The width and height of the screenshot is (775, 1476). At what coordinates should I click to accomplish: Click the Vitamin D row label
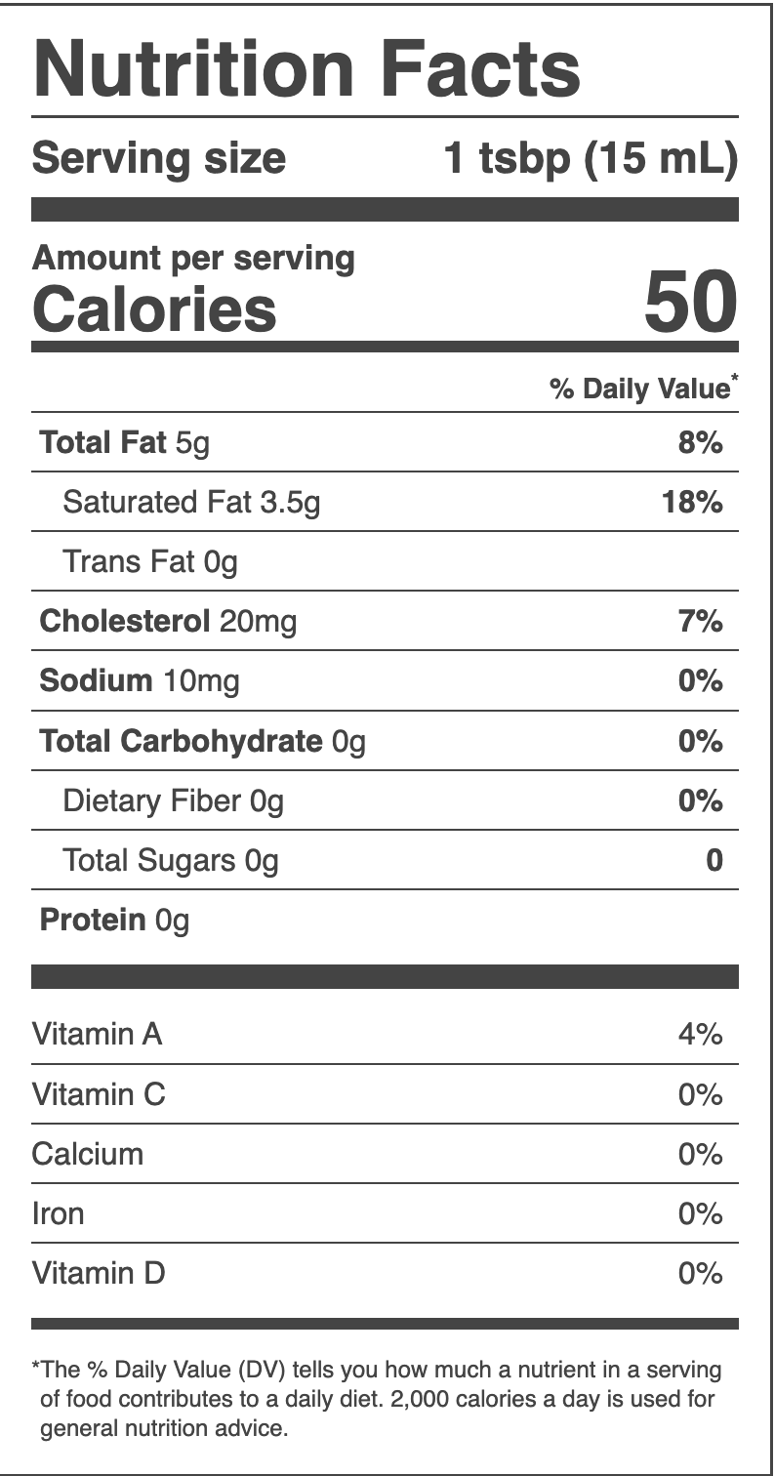coord(99,1273)
